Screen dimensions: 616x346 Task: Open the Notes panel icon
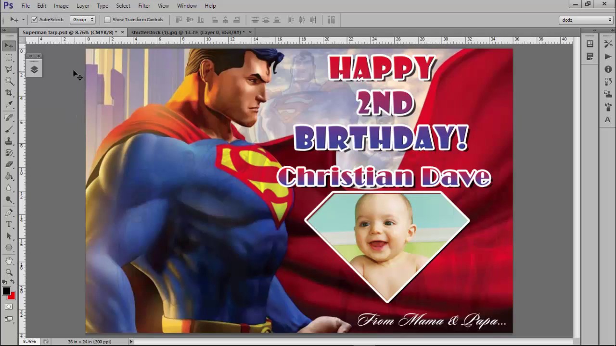(590, 57)
